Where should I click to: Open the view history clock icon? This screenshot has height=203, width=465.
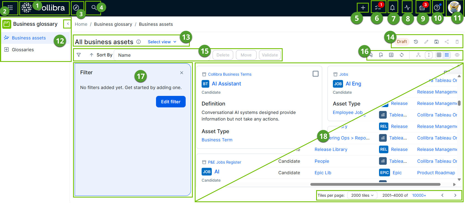coord(416,42)
